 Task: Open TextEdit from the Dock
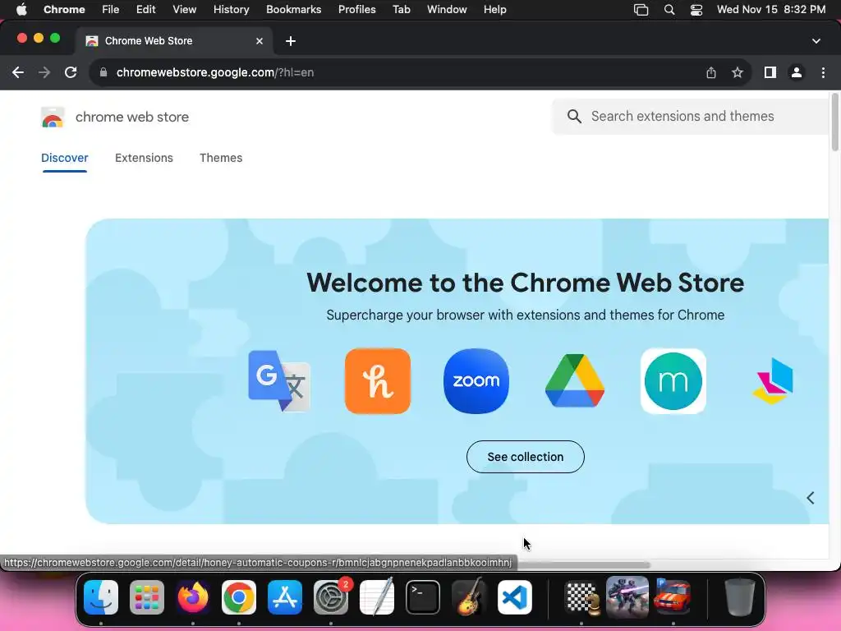[x=377, y=597]
